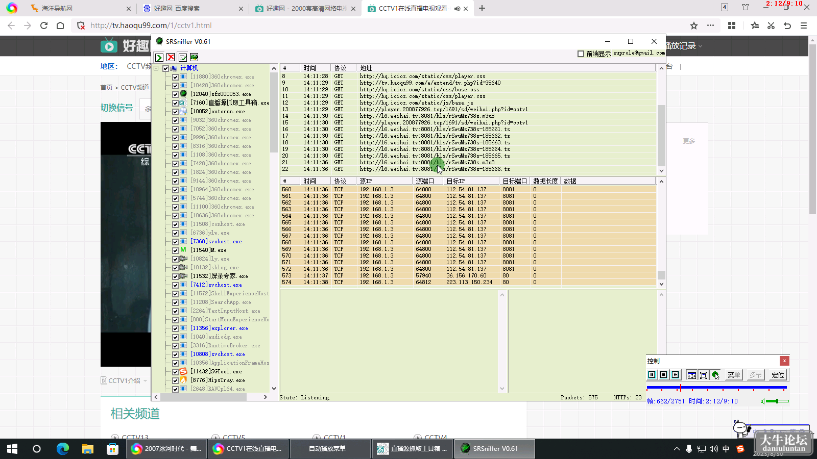Uncheck [11432]SGTool.exe checkbox
Screen dimensions: 817x459
tap(175, 372)
